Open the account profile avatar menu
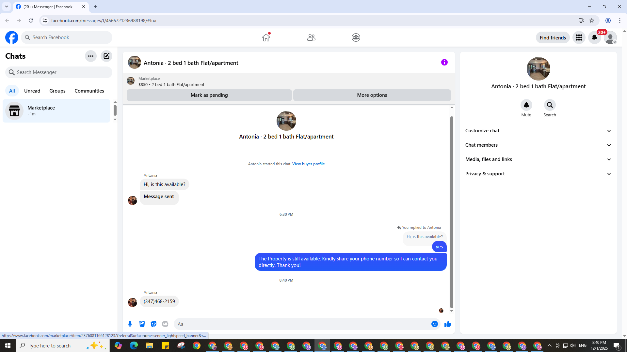 [610, 37]
